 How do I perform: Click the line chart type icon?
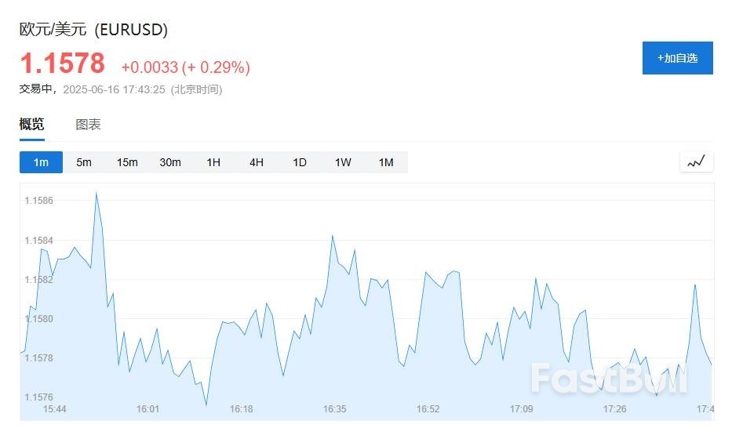[x=696, y=162]
